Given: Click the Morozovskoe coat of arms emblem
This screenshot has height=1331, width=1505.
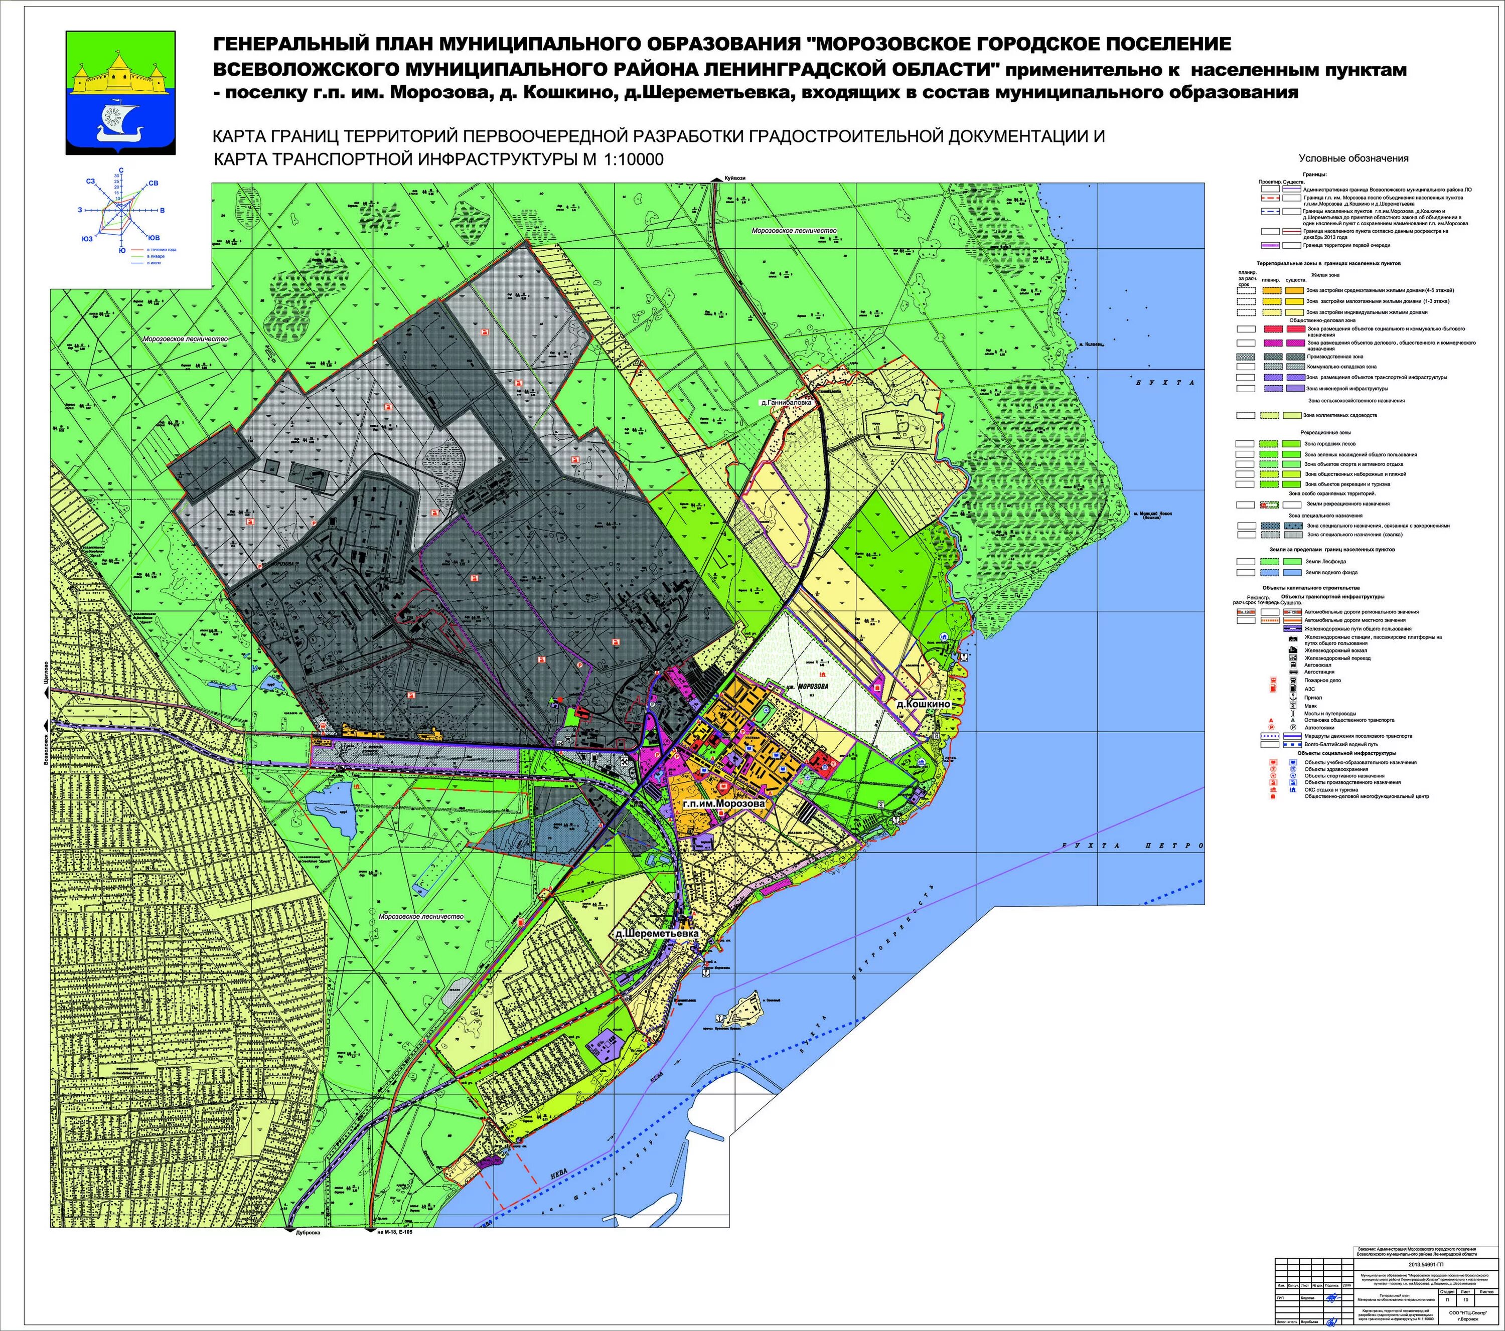Looking at the screenshot, I should [121, 92].
